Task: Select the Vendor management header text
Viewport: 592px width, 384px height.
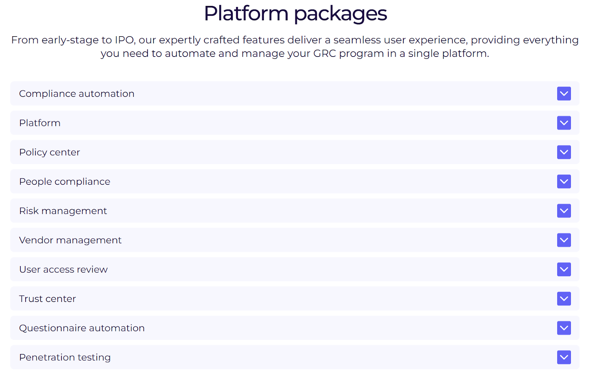Action: coord(70,240)
